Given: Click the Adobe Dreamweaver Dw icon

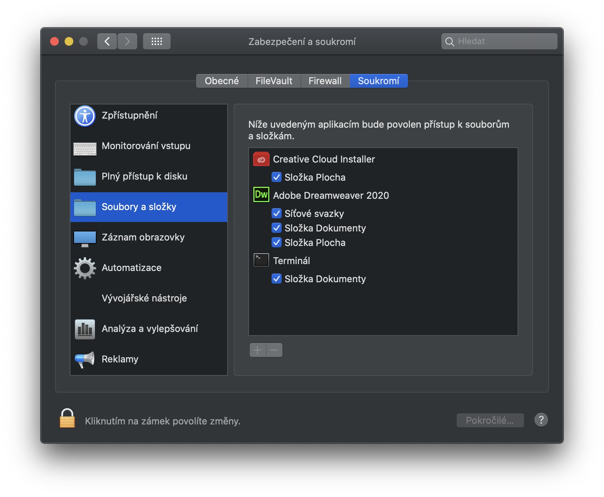Looking at the screenshot, I should tap(261, 195).
